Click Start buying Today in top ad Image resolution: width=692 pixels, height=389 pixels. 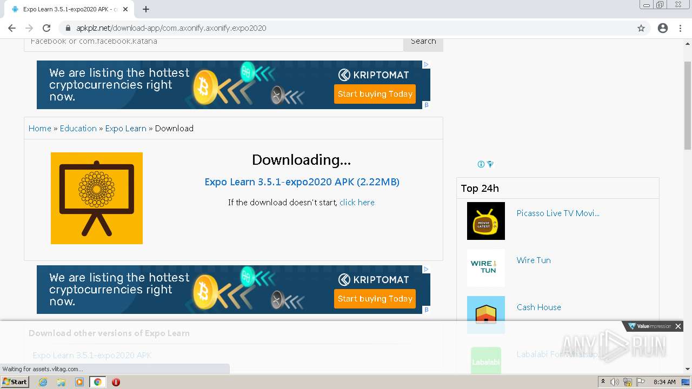[375, 94]
